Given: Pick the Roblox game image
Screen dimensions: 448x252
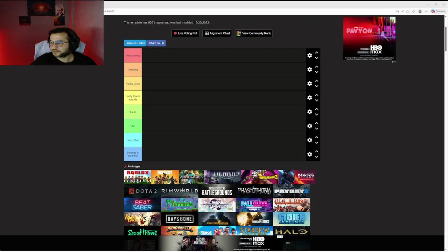Looking at the screenshot, I should tap(138, 177).
